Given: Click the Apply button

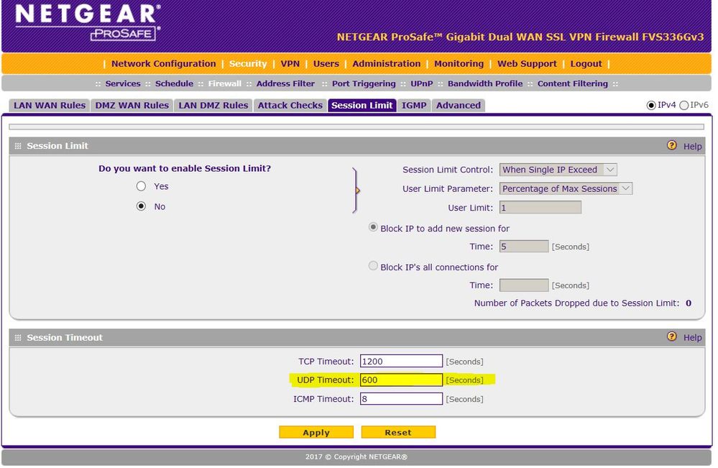Looking at the screenshot, I should coord(316,432).
